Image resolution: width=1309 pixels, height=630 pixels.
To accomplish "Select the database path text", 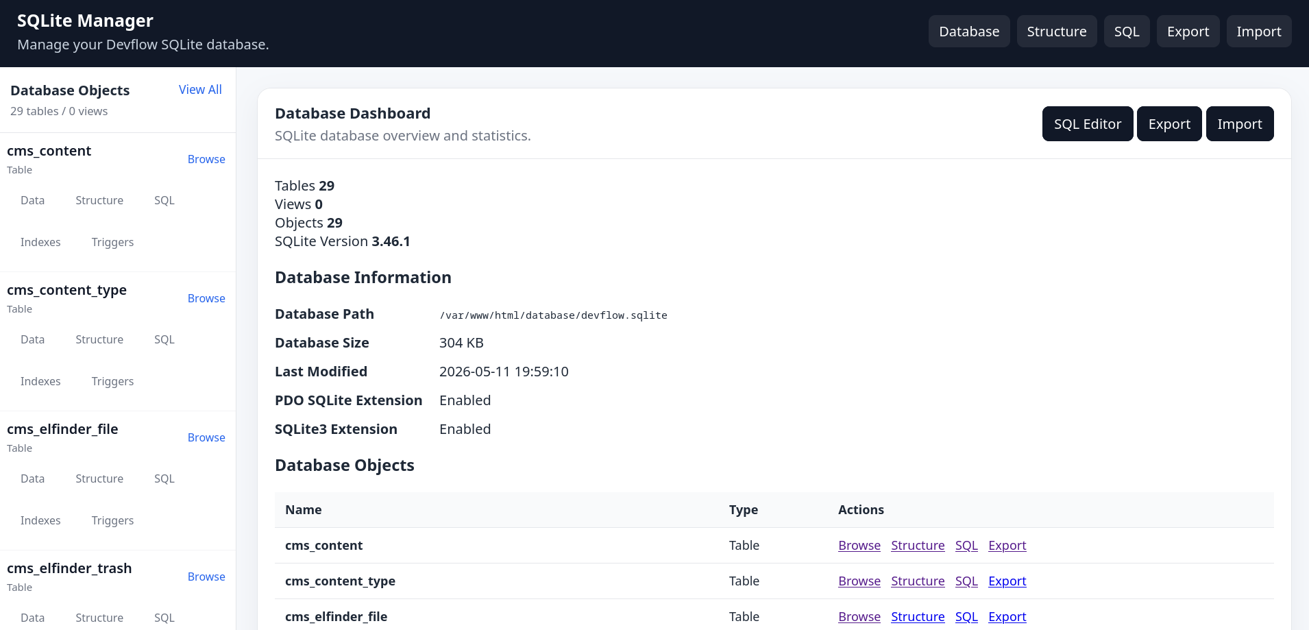I will pyautogui.click(x=553, y=315).
